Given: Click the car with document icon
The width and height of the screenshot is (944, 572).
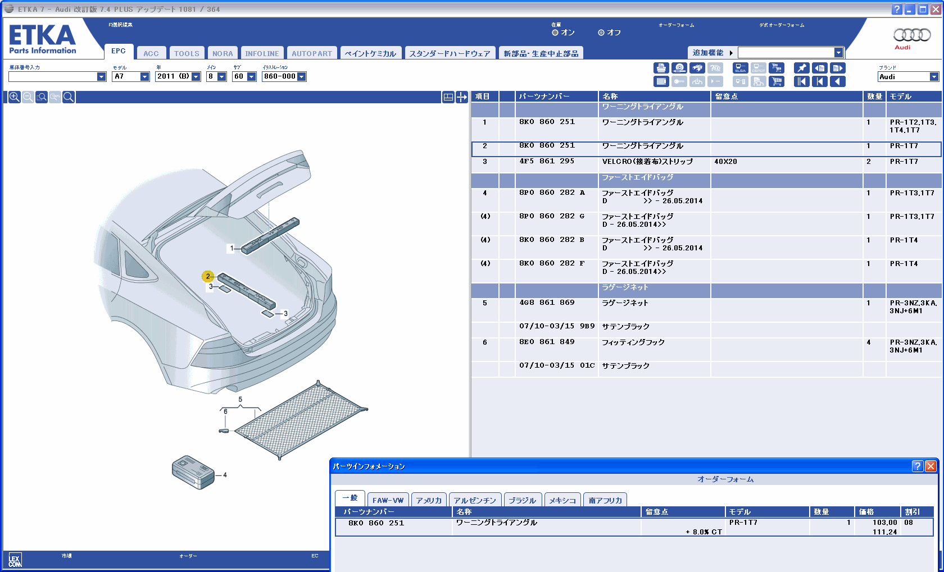Looking at the screenshot, I should (x=759, y=81).
